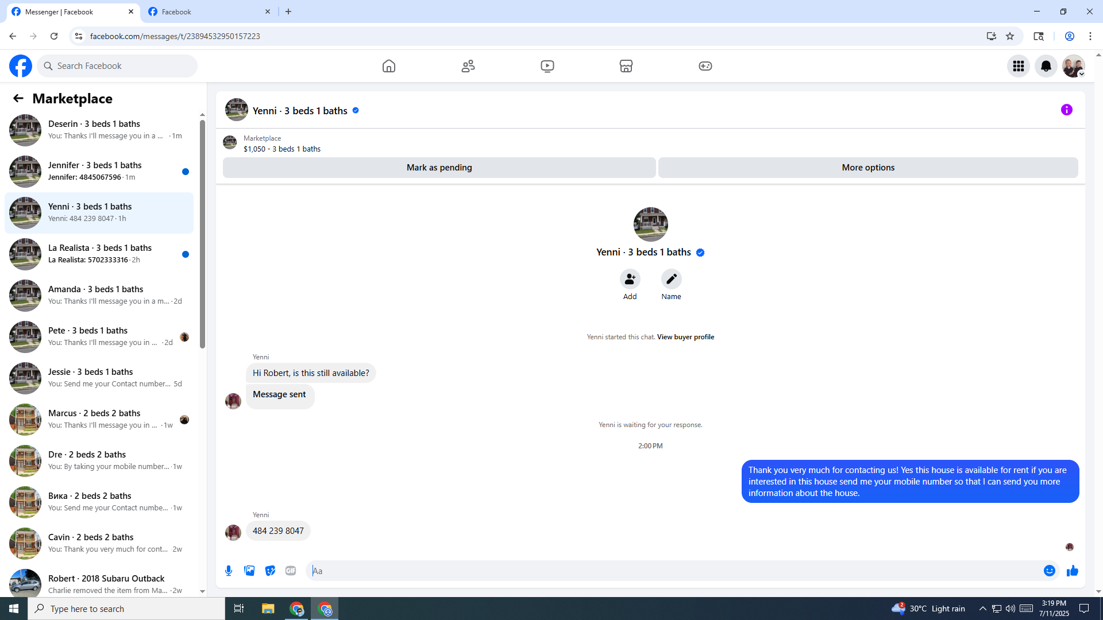Image resolution: width=1103 pixels, height=620 pixels.
Task: Open the Friends icon in top navigation
Action: (x=468, y=66)
